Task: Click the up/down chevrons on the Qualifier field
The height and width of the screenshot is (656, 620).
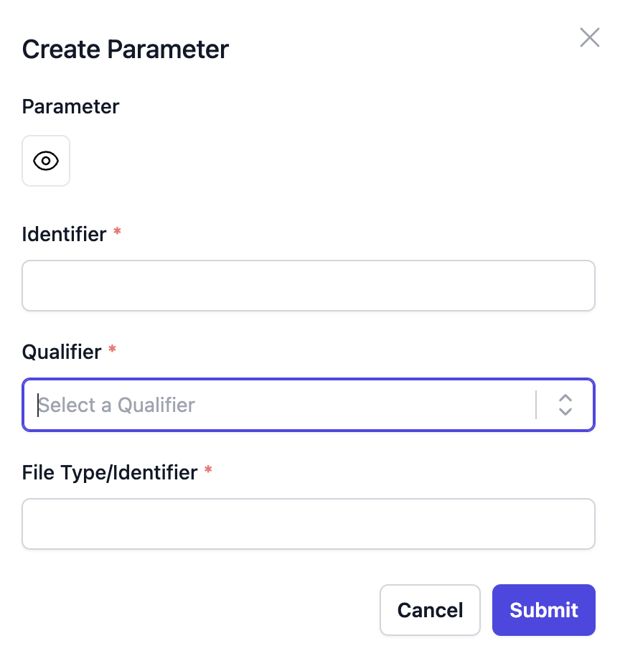Action: click(x=565, y=404)
